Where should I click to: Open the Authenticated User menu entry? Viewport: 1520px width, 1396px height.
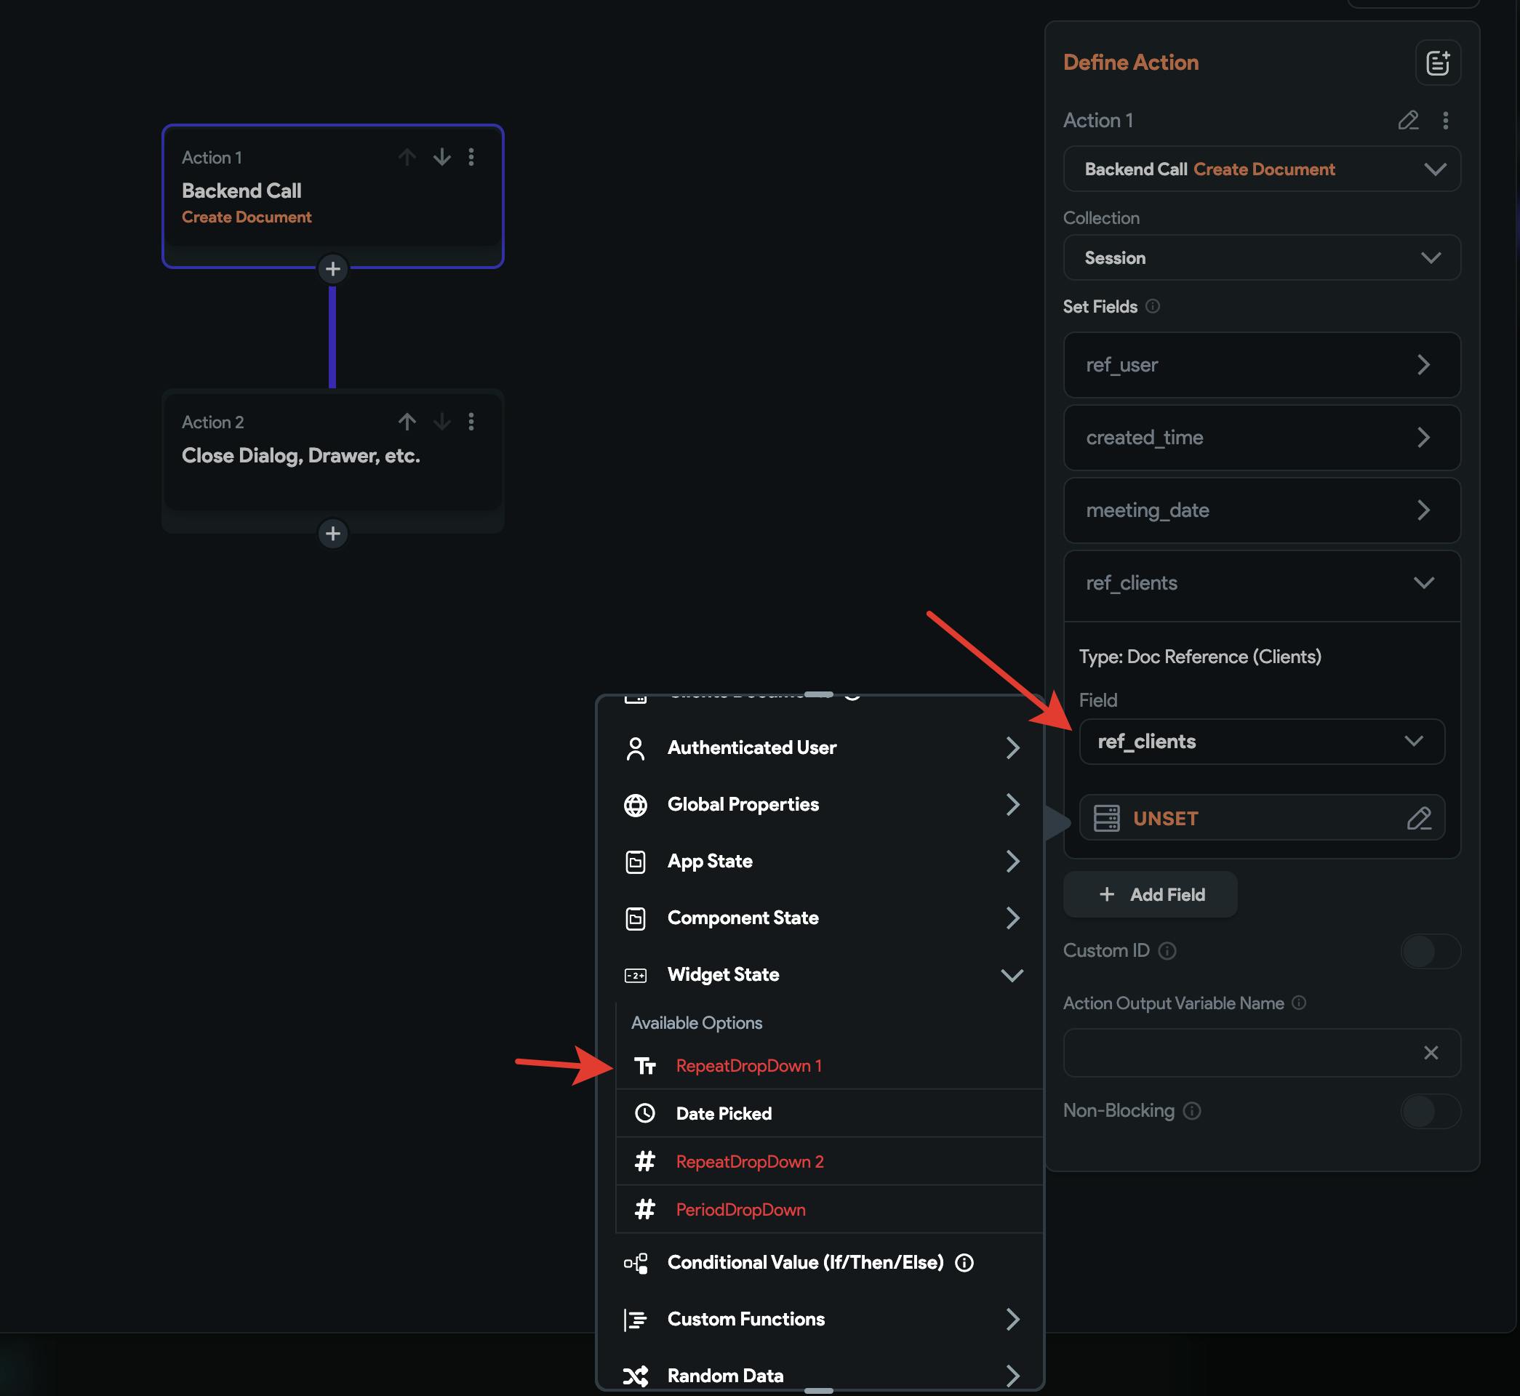(820, 748)
